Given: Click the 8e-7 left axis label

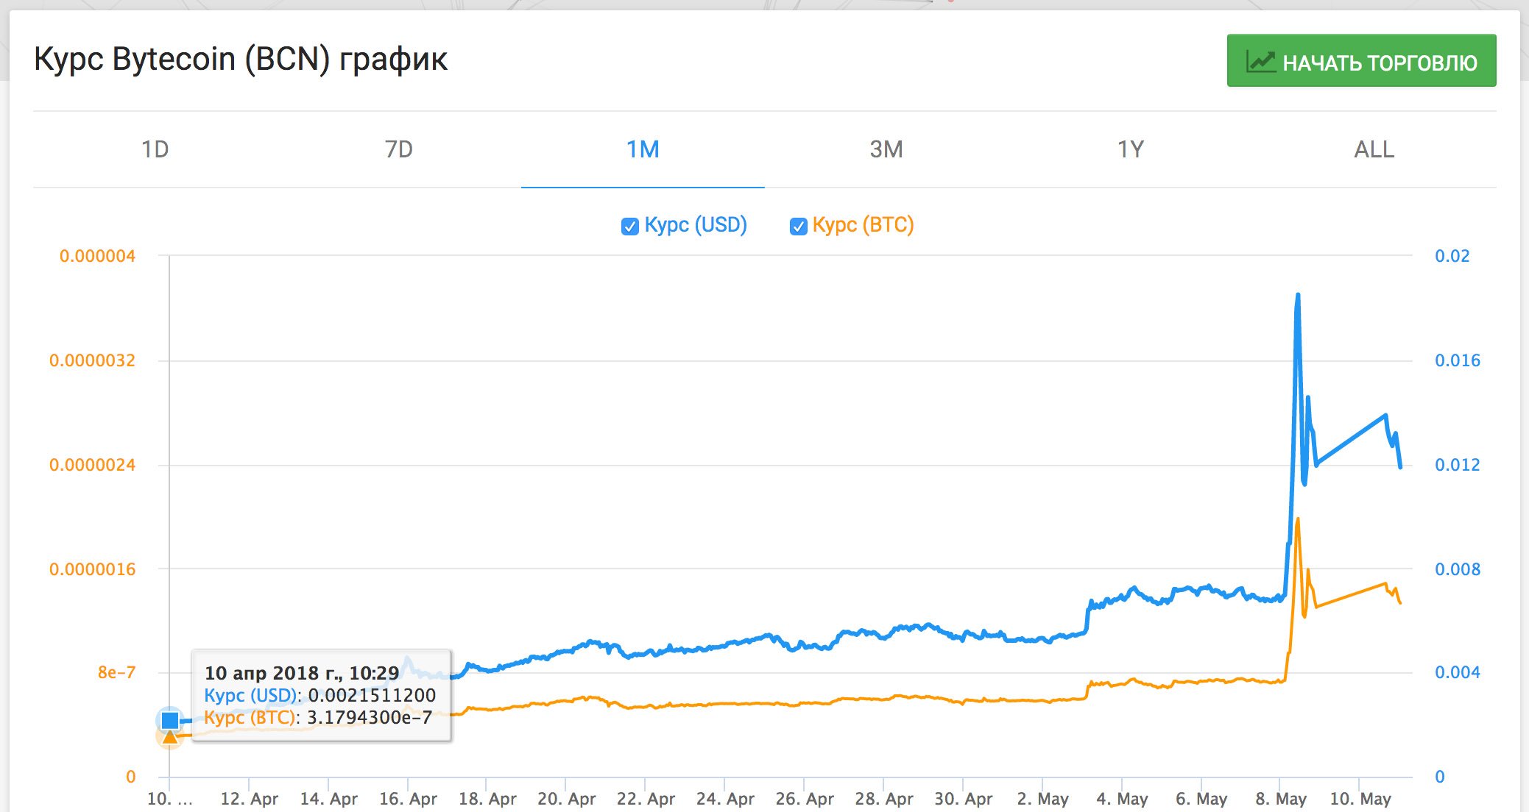Looking at the screenshot, I should (116, 672).
